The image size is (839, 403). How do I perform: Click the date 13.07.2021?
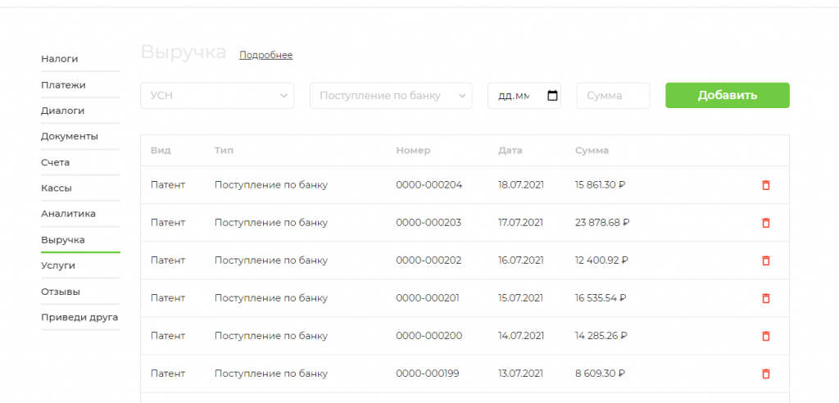pos(521,374)
